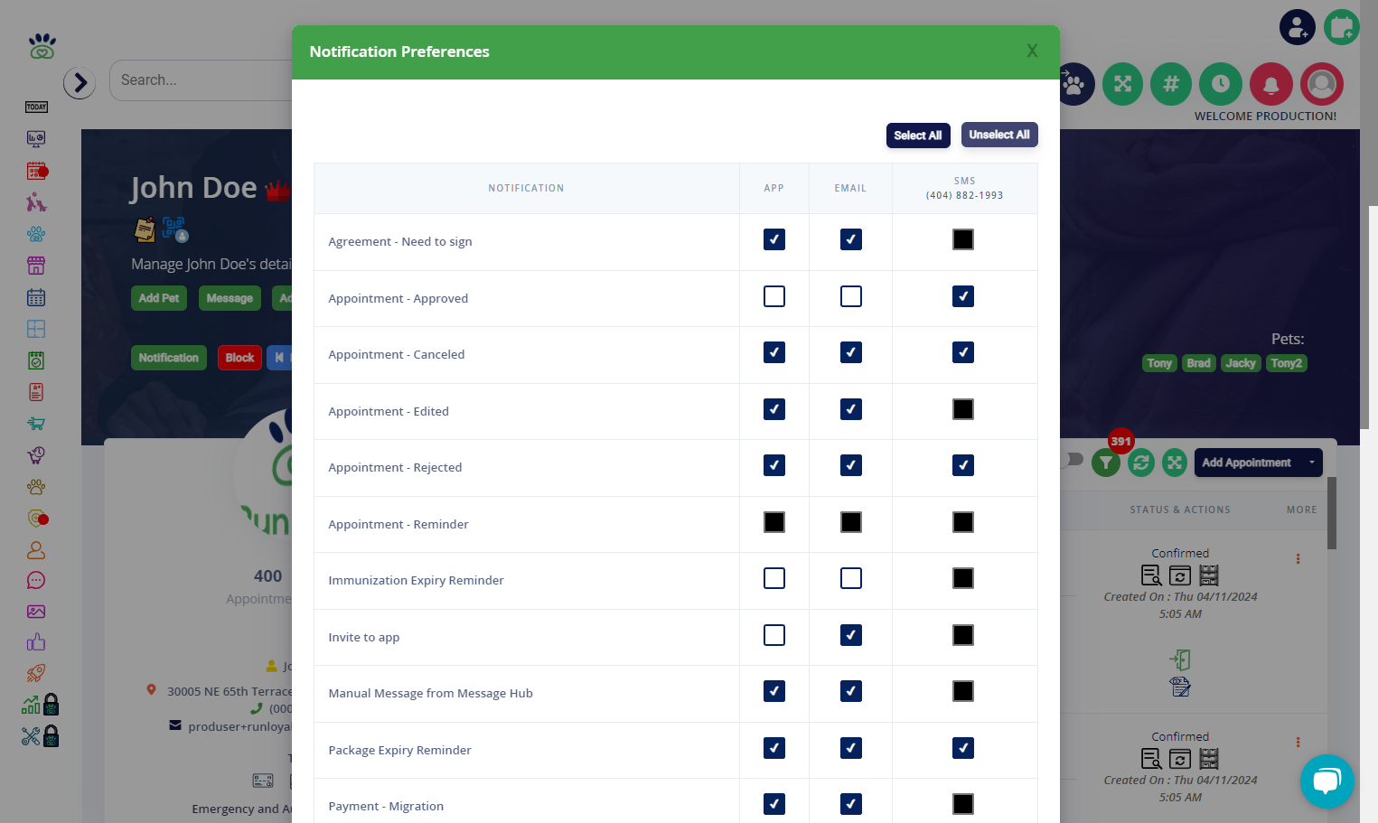Image resolution: width=1378 pixels, height=823 pixels.
Task: Click the add user icon in the top right
Action: point(1297,27)
